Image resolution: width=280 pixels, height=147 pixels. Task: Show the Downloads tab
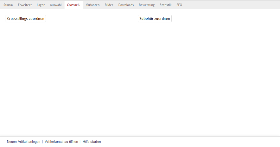[126, 5]
